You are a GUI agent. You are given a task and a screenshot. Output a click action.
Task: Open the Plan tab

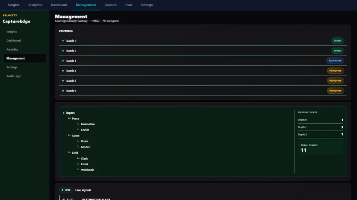coord(129,5)
